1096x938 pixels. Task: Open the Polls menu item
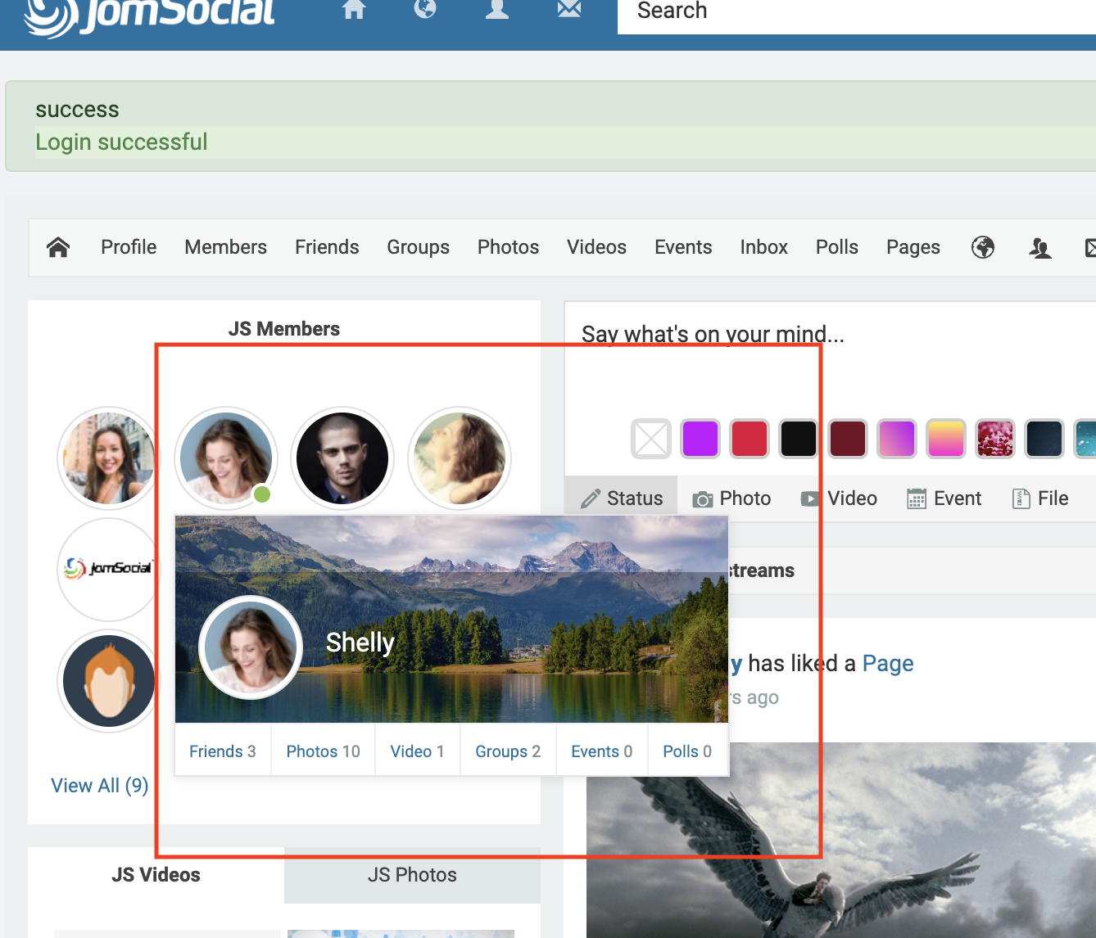pos(836,247)
